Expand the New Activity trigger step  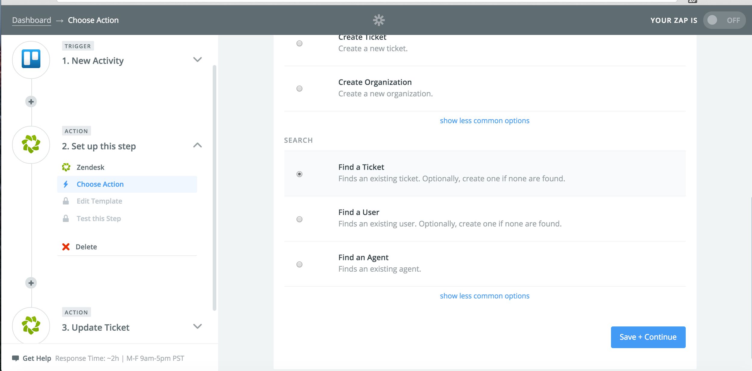(197, 60)
